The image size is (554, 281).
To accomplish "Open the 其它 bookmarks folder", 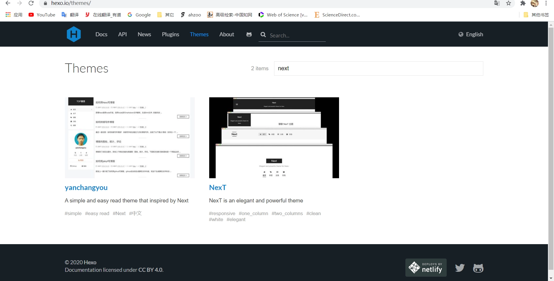I will coord(165,15).
